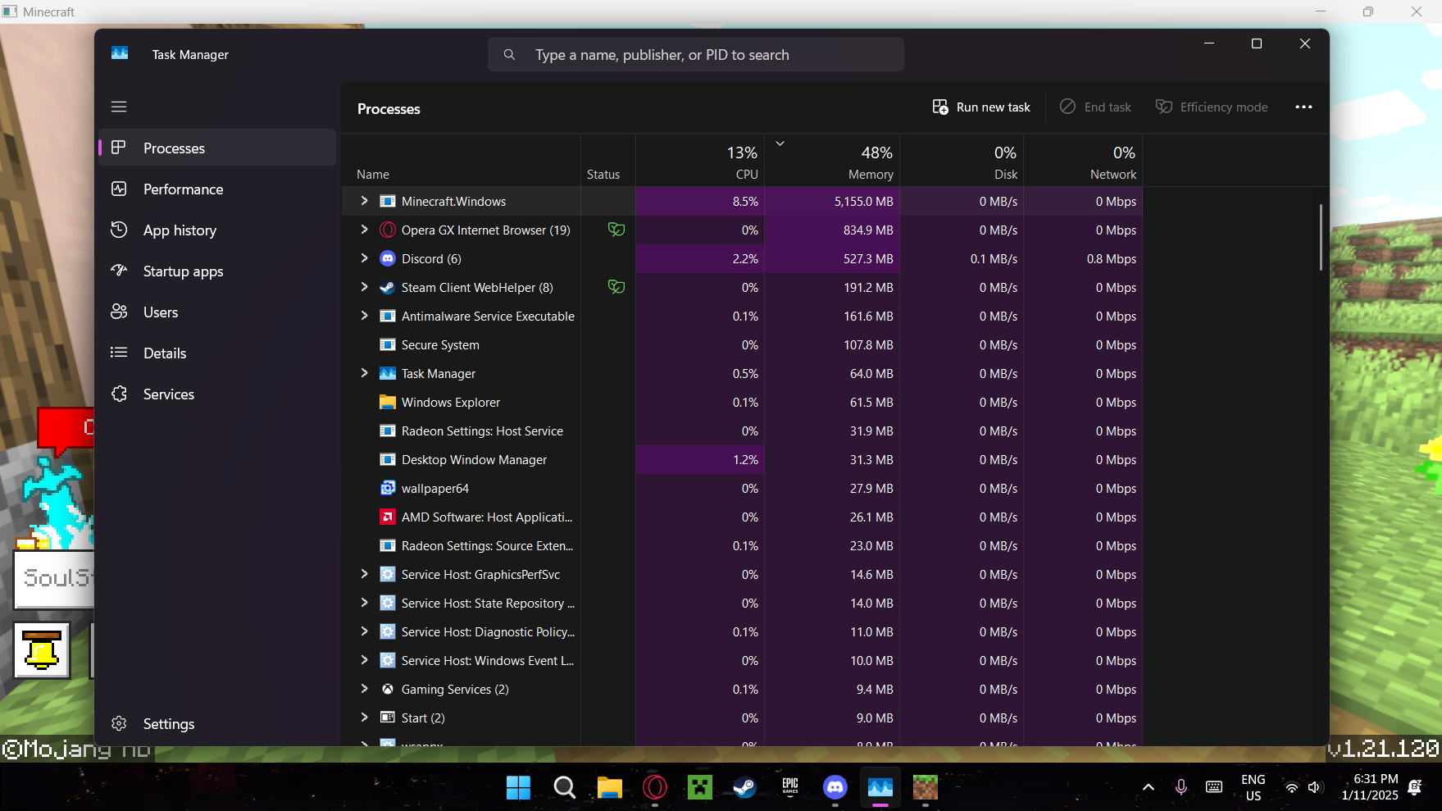1442x811 pixels.
Task: Expand the Minecraft.Windows process group
Action: pyautogui.click(x=364, y=201)
